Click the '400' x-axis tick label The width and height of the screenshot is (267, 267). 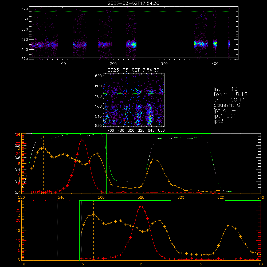coord(215,64)
